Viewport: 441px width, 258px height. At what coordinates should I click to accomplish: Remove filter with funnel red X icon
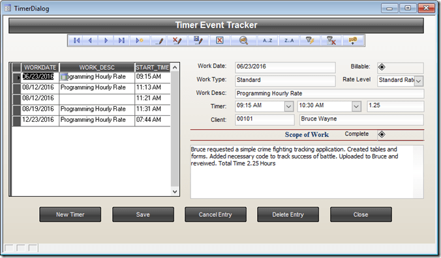point(331,40)
